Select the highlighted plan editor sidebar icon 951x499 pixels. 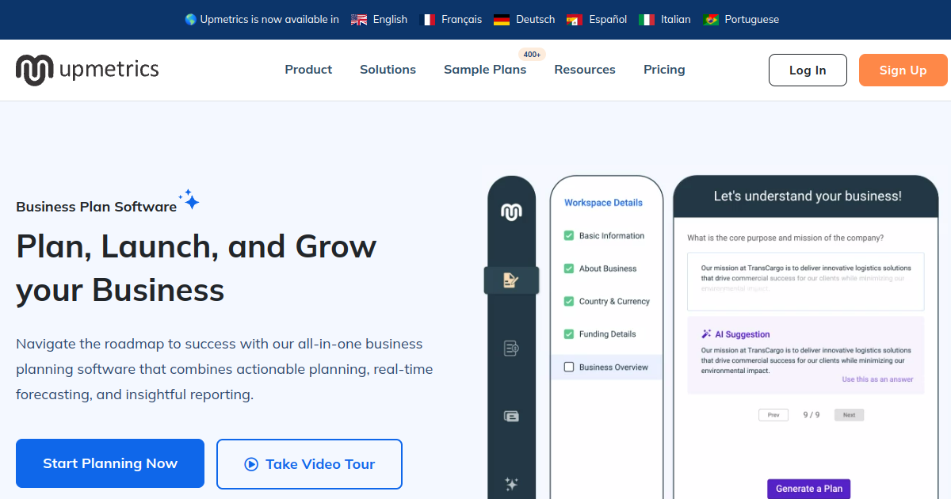pyautogui.click(x=511, y=280)
